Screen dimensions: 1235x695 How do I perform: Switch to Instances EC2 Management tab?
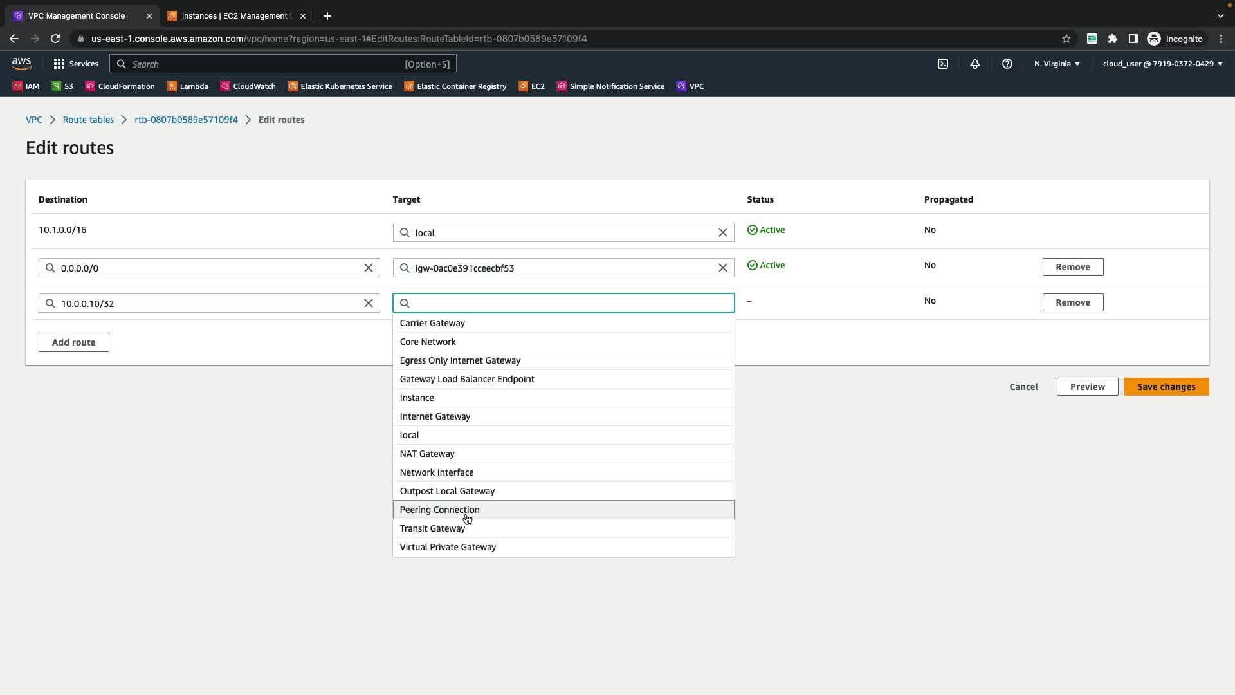(235, 16)
